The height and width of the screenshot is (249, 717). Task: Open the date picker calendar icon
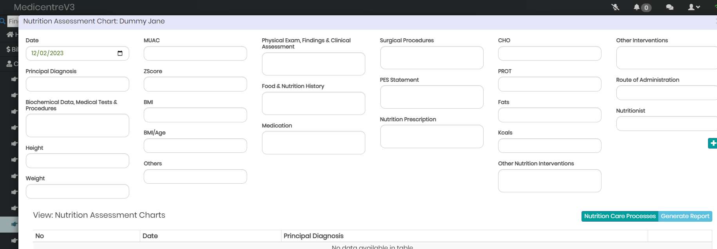click(x=120, y=53)
